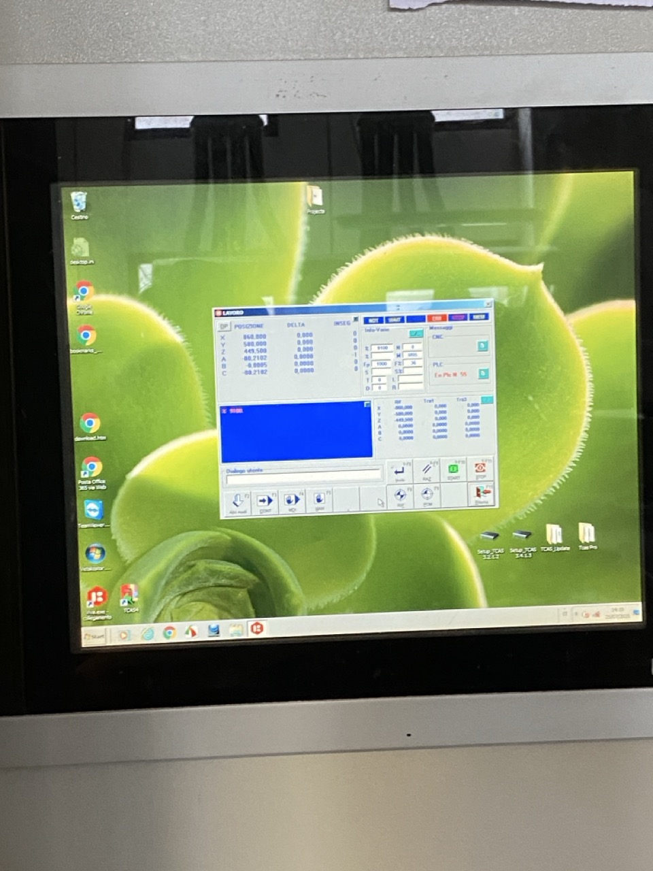
Task: Toggle the DP button beside POSIZIONE
Action: (222, 326)
